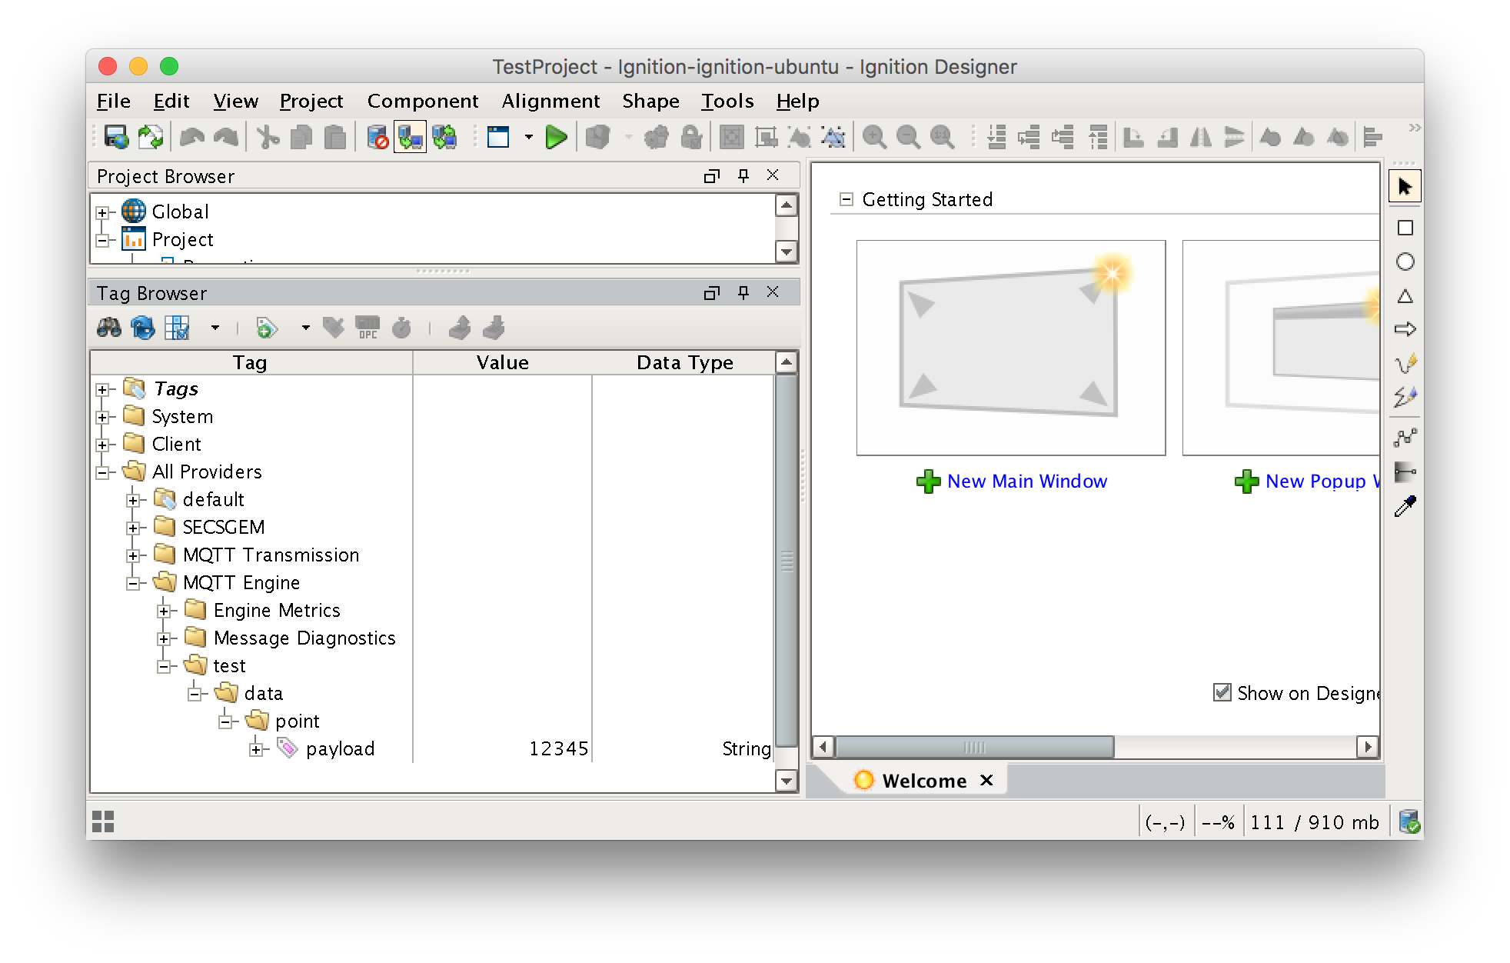Expand the Client folder node
Viewport: 1510px width, 963px height.
coord(102,445)
